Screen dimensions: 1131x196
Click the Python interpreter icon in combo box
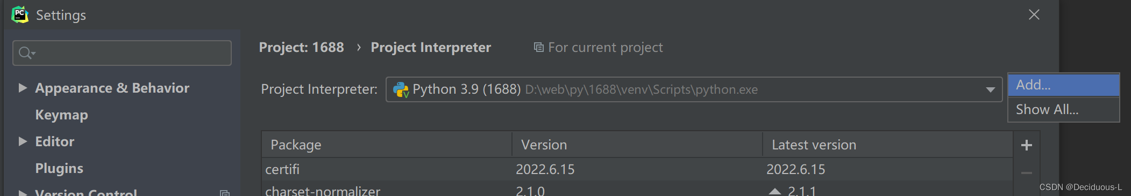[401, 89]
